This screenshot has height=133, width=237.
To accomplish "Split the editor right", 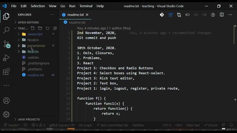I will [222, 15].
